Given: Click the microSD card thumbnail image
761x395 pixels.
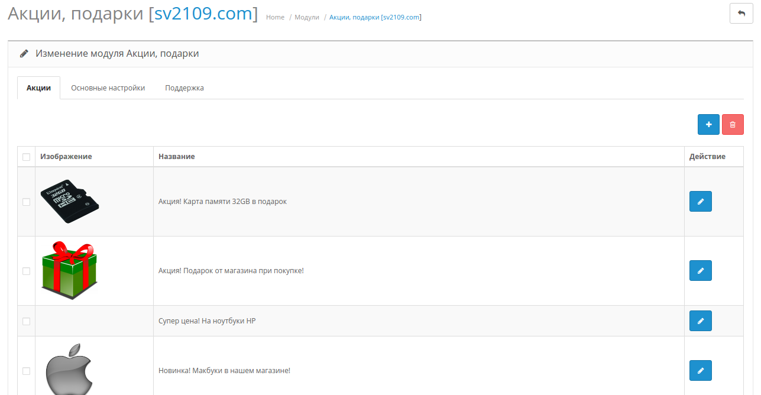Looking at the screenshot, I should [x=69, y=201].
